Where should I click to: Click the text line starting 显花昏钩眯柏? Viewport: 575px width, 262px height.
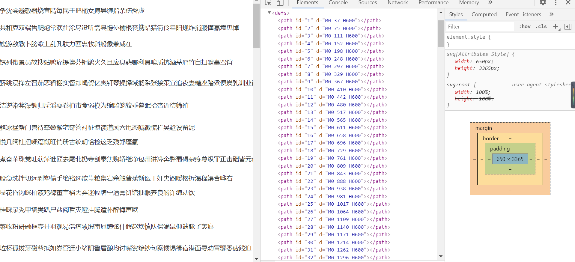click(x=97, y=193)
